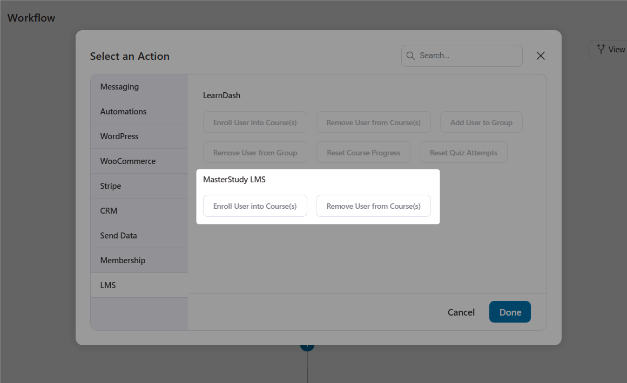The height and width of the screenshot is (383, 627).
Task: Open the Messaging category
Action: (x=139, y=87)
